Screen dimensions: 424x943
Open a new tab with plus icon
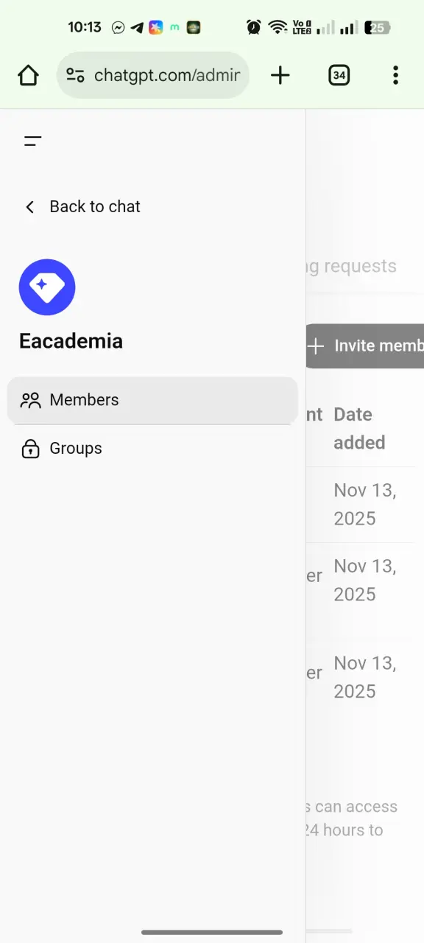[x=280, y=75]
